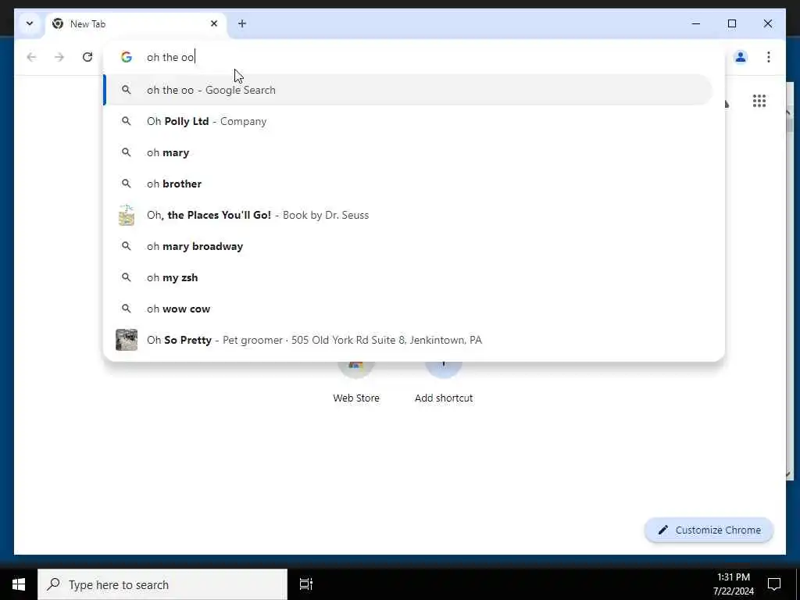Click the taskbar 'Type here to search' box
The width and height of the screenshot is (800, 600).
point(162,584)
